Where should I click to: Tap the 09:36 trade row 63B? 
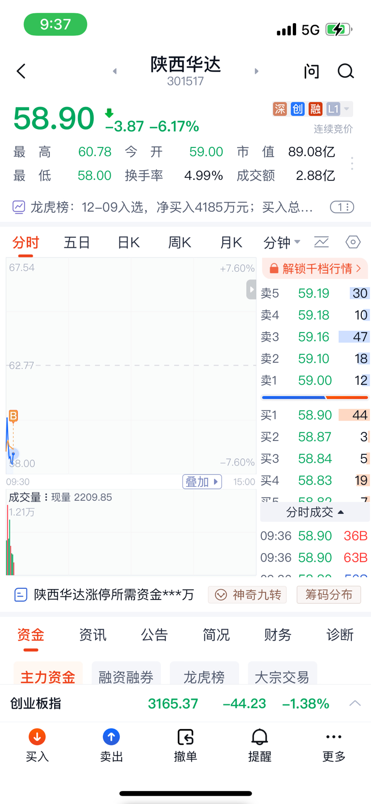click(x=314, y=557)
